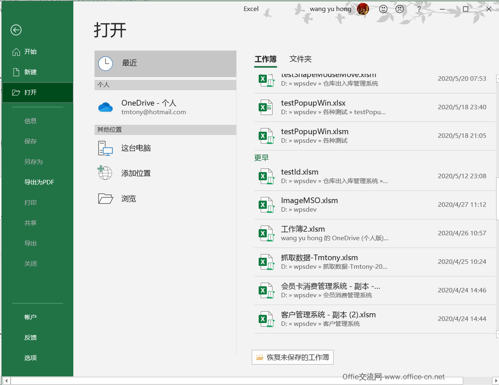Click the new document icon beside 新建
Image resolution: width=499 pixels, height=385 pixels.
tap(16, 72)
